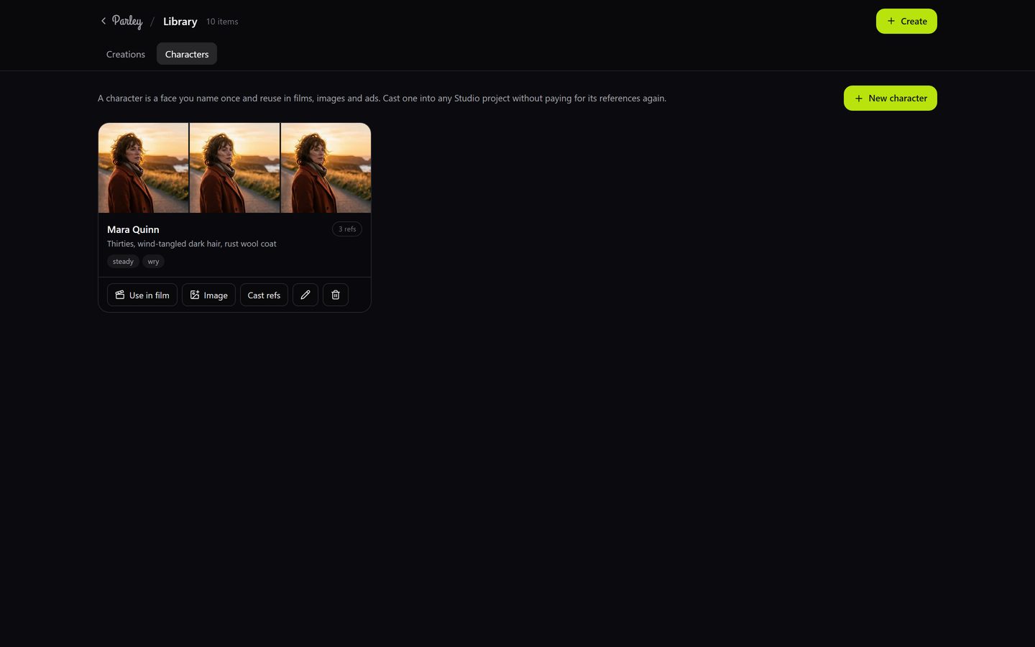Delete Mara Quinn with the trash icon

point(336,295)
